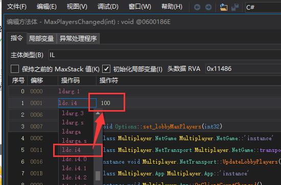
Task: Click the navigate back arrow icon
Action: point(197,7)
